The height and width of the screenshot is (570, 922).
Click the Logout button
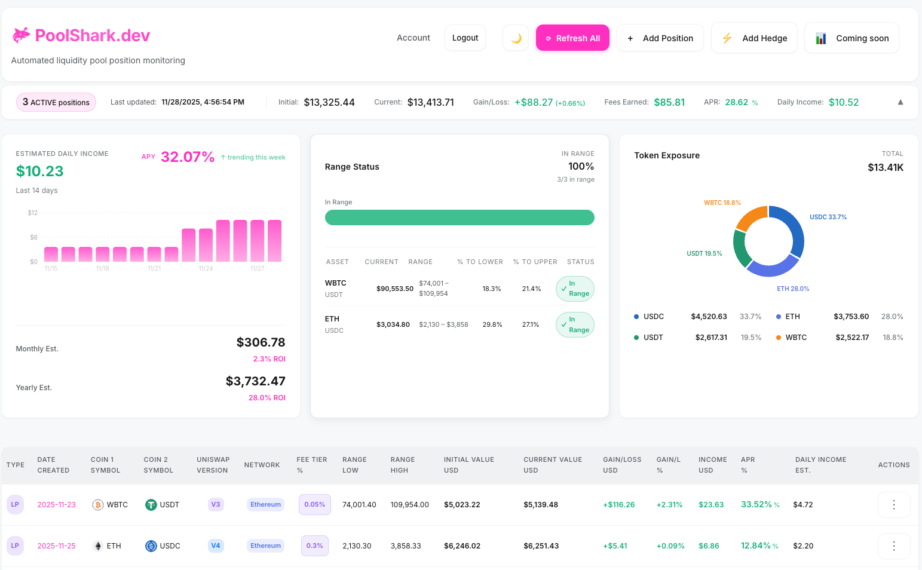[465, 37]
